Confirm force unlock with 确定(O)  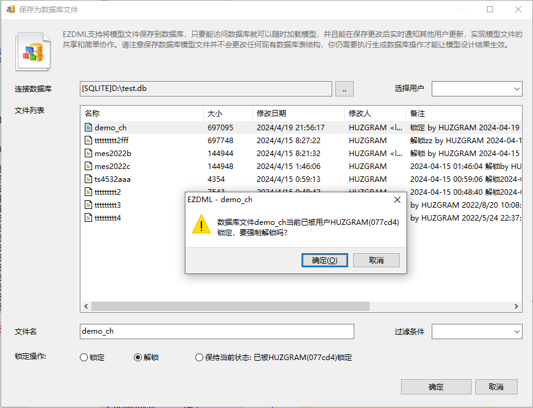[325, 261]
